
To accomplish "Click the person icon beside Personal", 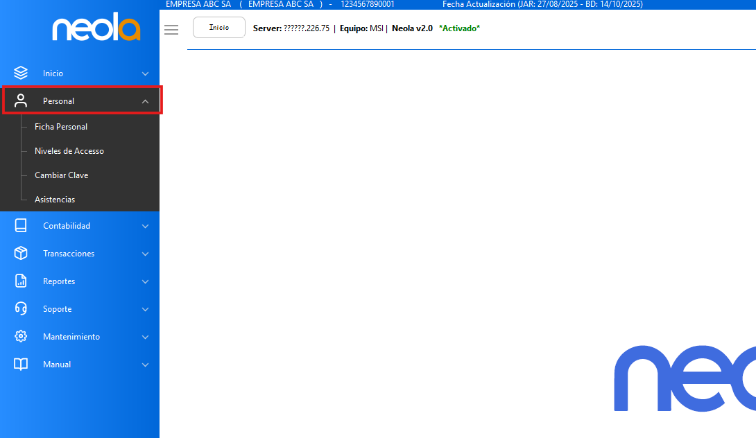I will pyautogui.click(x=21, y=100).
